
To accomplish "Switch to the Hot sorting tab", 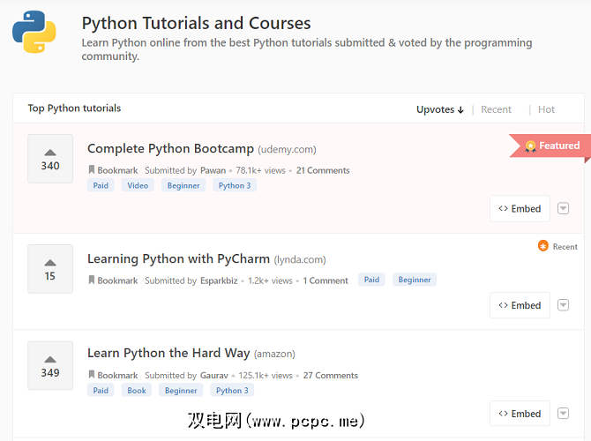I will click(x=546, y=109).
